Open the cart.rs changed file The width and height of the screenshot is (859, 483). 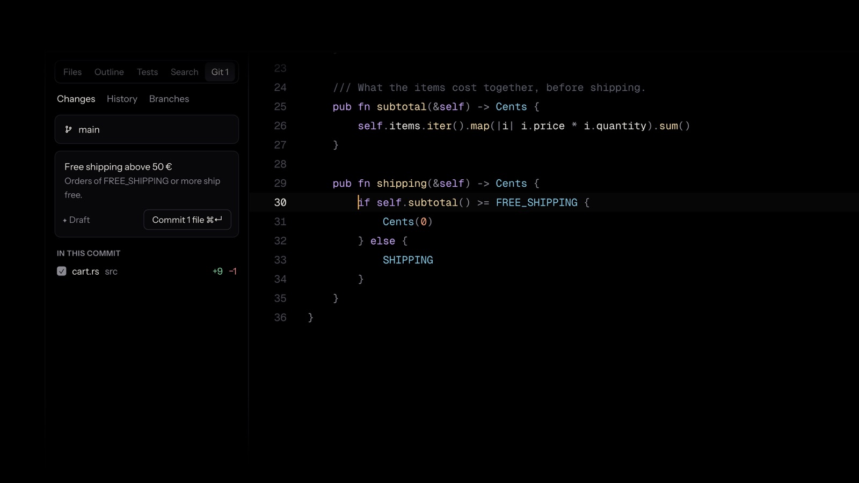tap(147, 272)
